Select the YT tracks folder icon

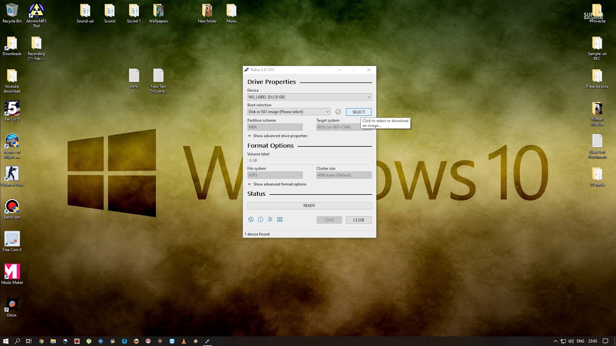coord(597,177)
